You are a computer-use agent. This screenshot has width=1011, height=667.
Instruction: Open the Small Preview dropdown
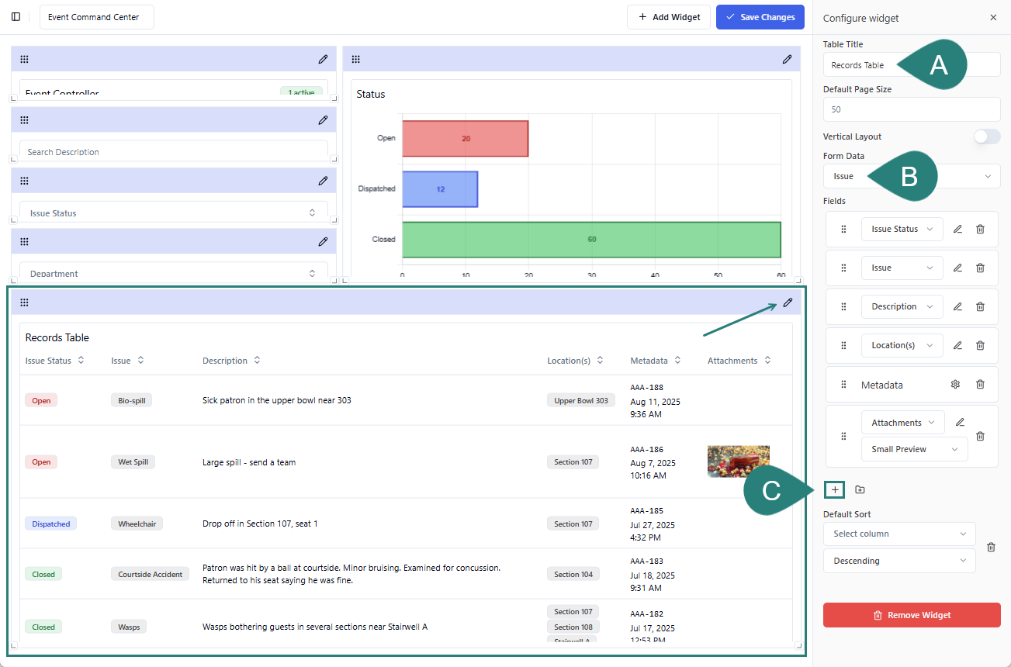pos(914,449)
